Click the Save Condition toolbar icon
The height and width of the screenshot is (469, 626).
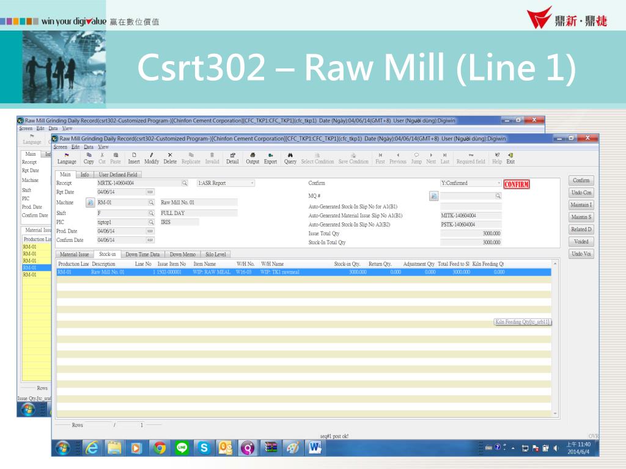click(353, 158)
